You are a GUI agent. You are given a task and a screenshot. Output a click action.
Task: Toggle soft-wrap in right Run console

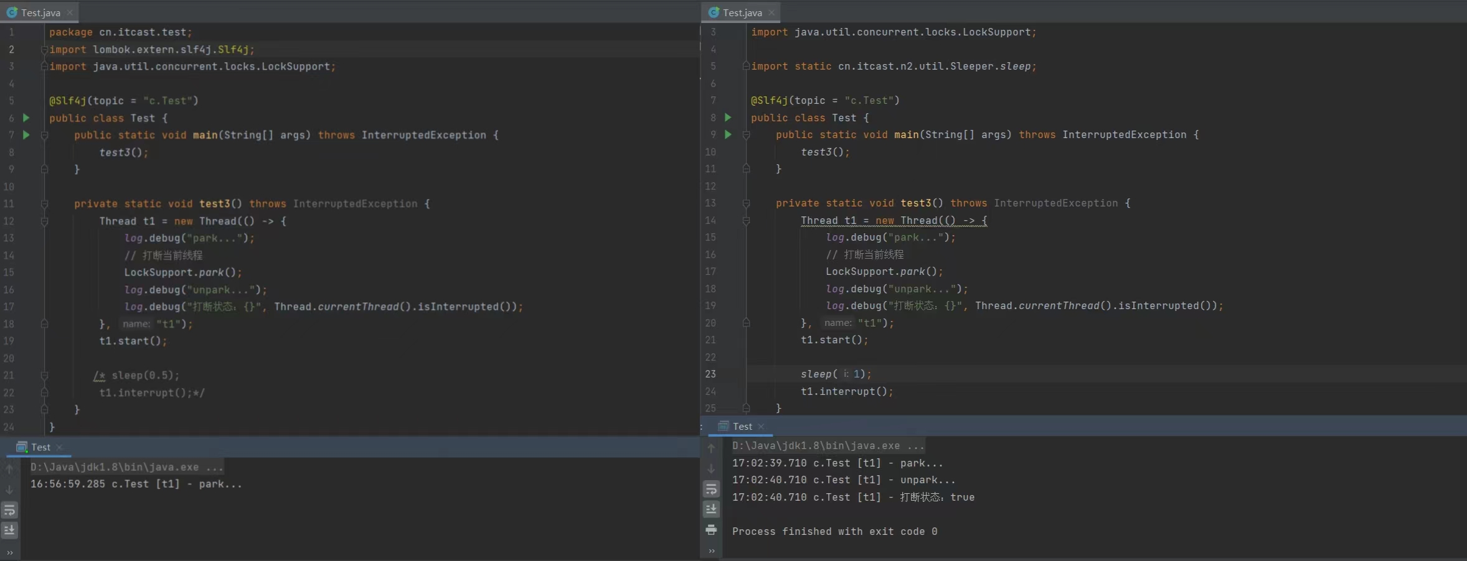pos(711,489)
